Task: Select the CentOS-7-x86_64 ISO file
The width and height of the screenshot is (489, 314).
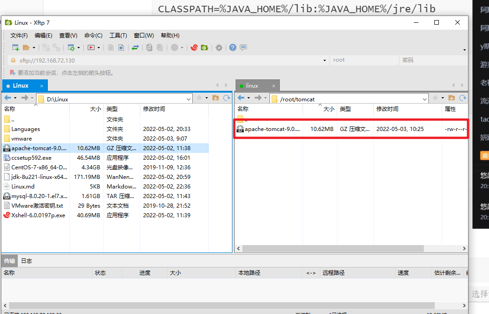Action: point(105,167)
